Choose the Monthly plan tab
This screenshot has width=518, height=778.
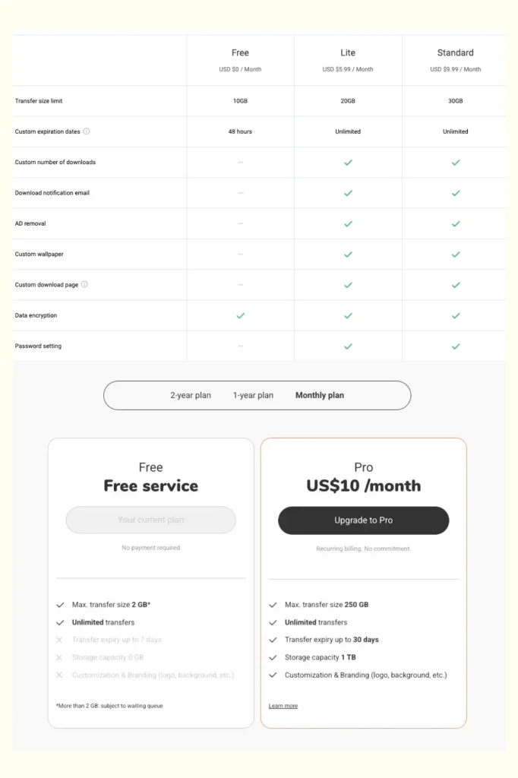pyautogui.click(x=319, y=395)
